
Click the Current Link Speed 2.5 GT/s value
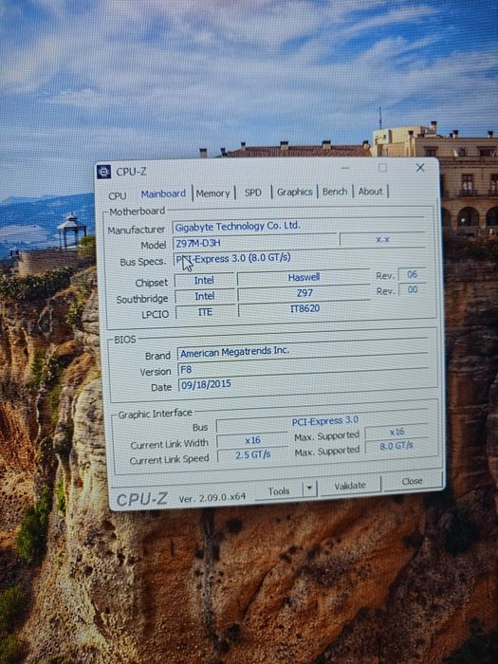tap(253, 454)
